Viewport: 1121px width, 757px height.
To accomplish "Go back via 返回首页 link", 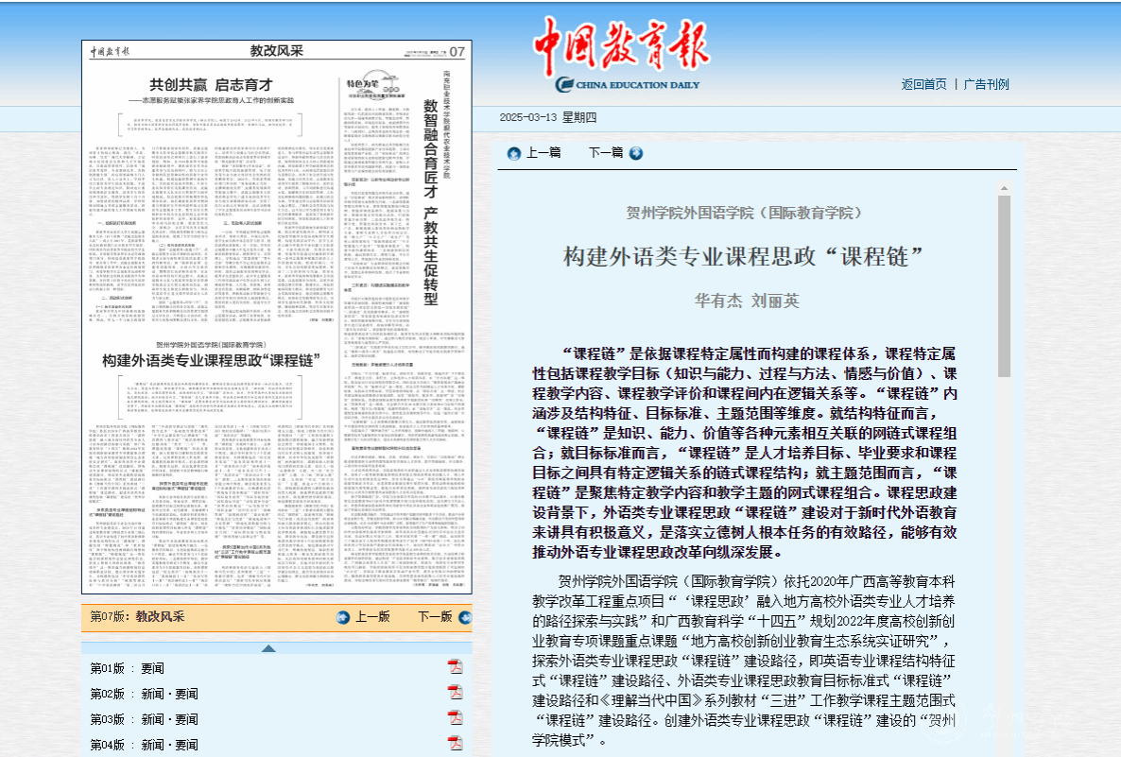I will (x=923, y=84).
